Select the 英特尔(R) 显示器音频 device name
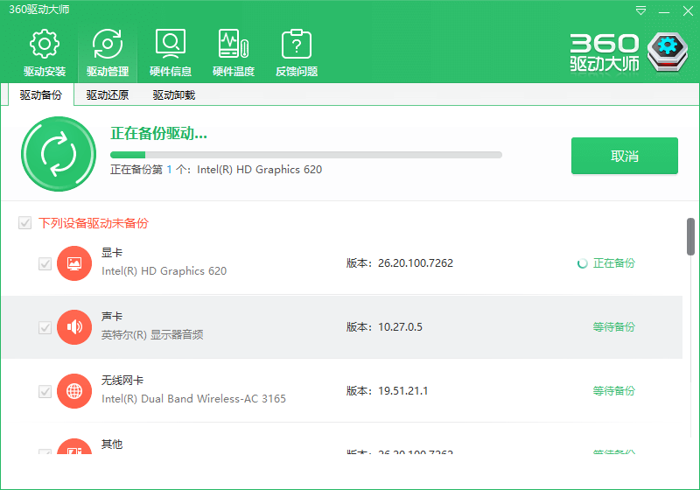 point(152,335)
